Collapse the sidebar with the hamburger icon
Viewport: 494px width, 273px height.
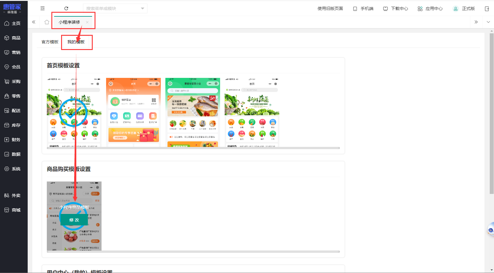[x=43, y=8]
